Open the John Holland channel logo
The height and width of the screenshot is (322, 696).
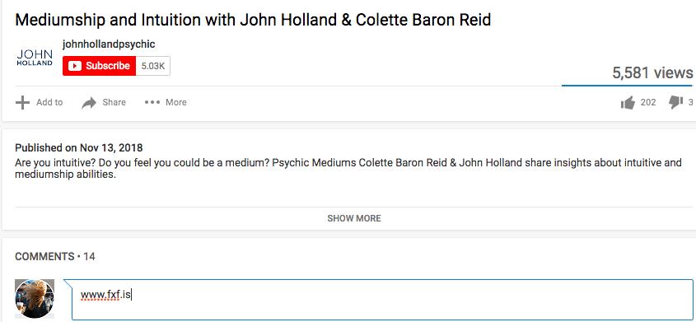pos(34,58)
